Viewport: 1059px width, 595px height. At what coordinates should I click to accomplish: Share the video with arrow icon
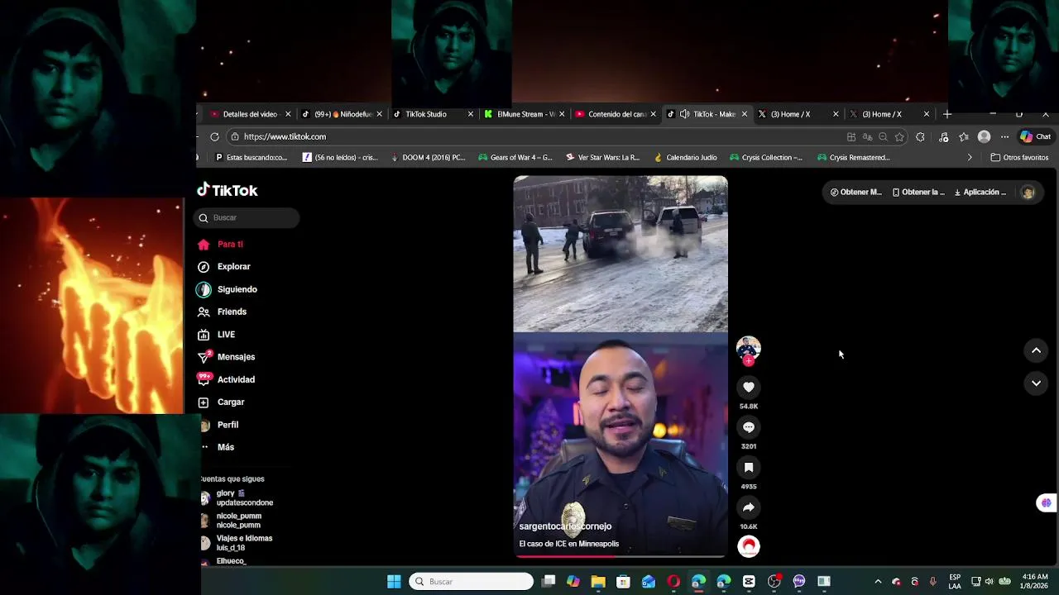[x=749, y=507]
